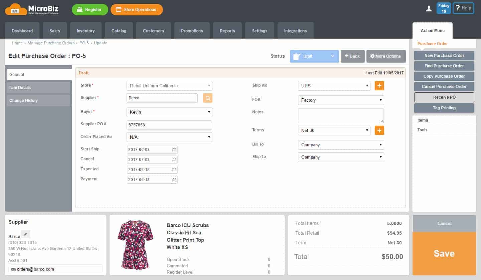Open the Cancel date calendar picker
This screenshot has width=481, height=280.
(174, 160)
